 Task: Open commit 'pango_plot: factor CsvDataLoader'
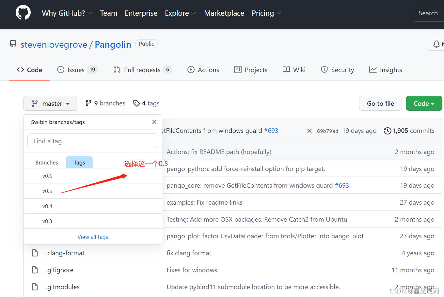point(265,236)
